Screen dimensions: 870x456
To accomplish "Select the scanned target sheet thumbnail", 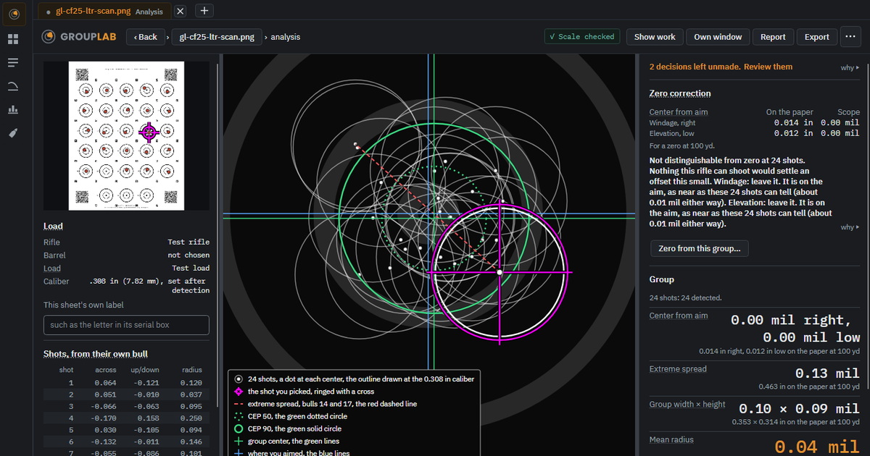I will (x=126, y=135).
